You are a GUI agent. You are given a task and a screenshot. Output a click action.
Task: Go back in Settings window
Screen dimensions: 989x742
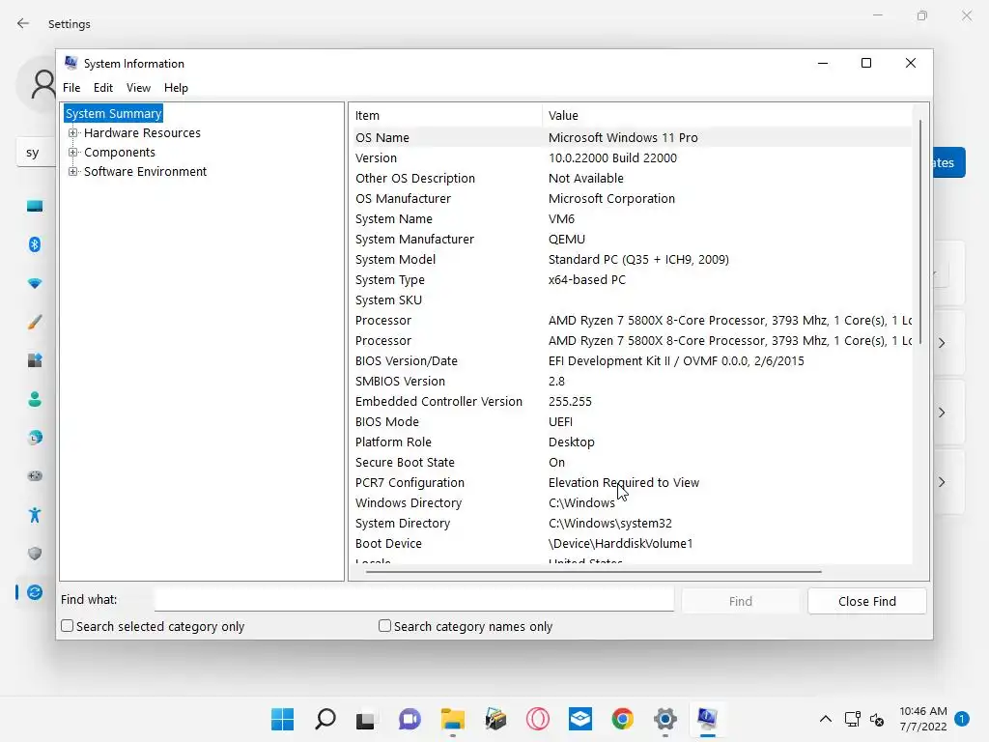(x=23, y=23)
